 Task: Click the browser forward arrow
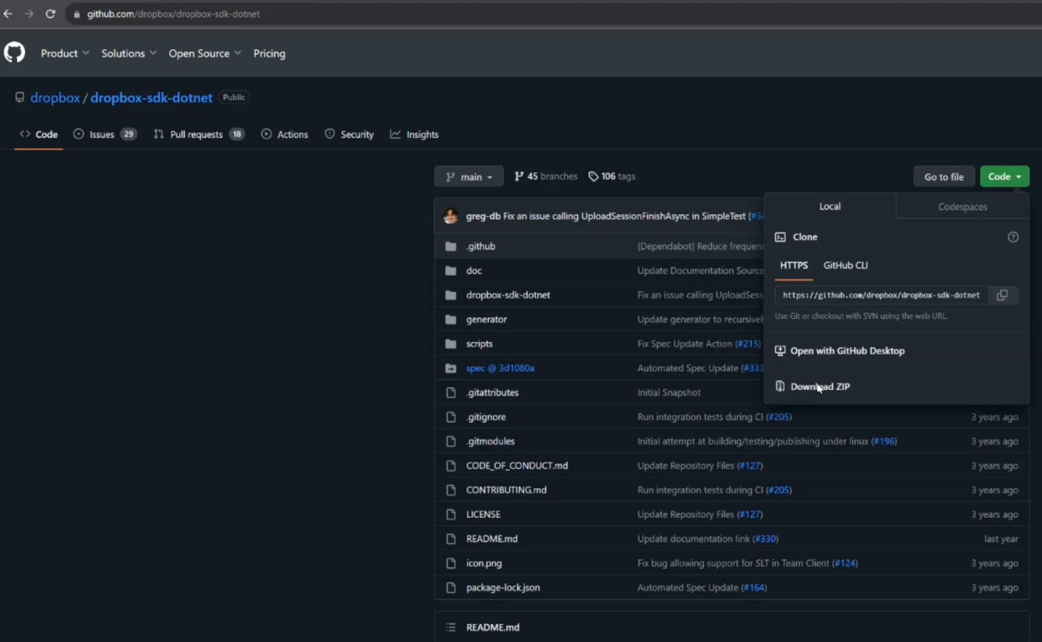[x=29, y=14]
